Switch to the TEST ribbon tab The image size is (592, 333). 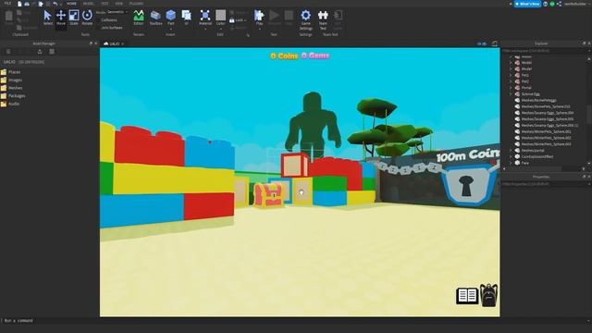click(105, 4)
